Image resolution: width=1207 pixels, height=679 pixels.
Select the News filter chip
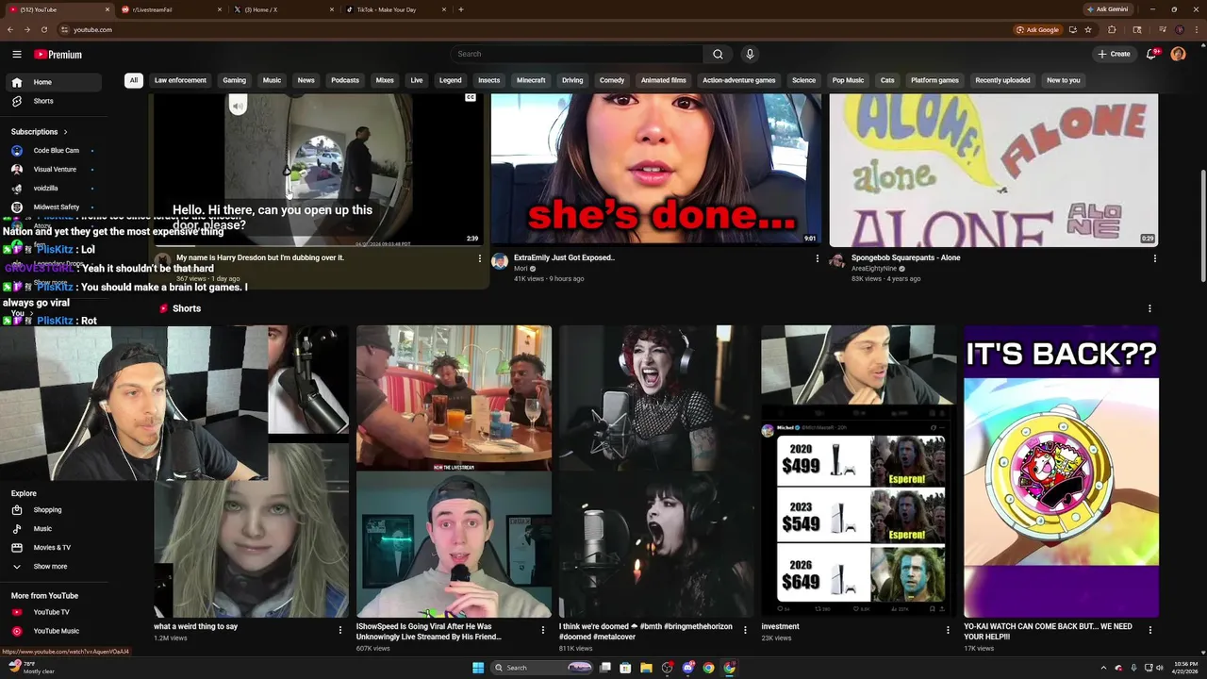pyautogui.click(x=306, y=80)
